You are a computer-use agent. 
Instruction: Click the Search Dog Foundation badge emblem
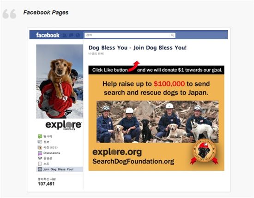click(204, 151)
